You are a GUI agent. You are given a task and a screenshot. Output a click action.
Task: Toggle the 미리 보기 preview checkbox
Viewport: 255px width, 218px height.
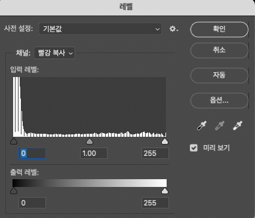click(x=193, y=148)
